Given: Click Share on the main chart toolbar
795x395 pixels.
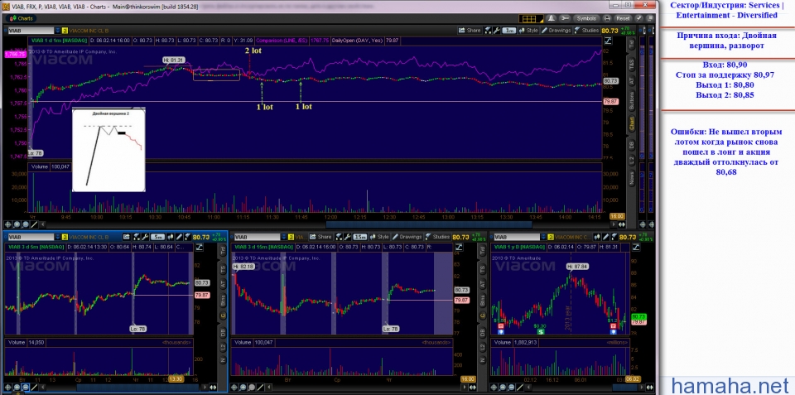Looking at the screenshot, I should coord(470,31).
